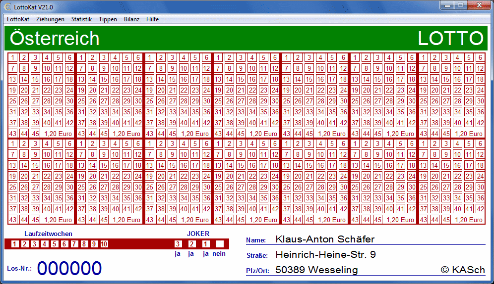Open the Ziehungen menu
Screen dimensions: 494x284
pyautogui.click(x=50, y=19)
